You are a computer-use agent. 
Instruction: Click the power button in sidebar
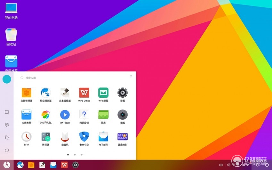[x=7, y=150]
